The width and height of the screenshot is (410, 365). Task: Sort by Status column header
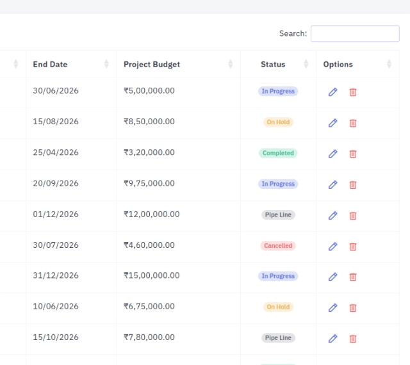278,64
